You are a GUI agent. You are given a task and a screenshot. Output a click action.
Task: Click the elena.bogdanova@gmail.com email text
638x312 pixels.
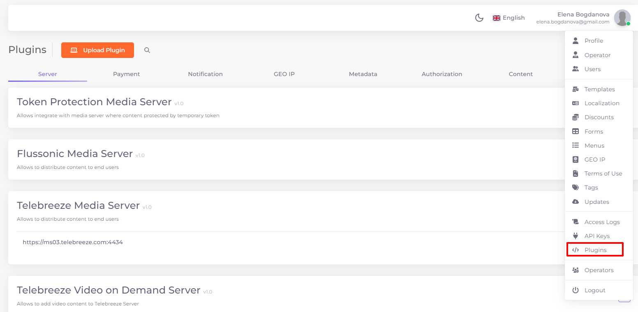(573, 22)
